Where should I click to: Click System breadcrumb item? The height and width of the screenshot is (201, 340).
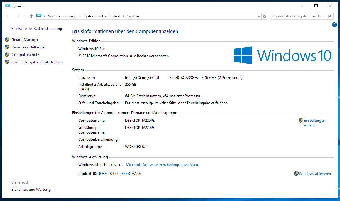point(133,16)
